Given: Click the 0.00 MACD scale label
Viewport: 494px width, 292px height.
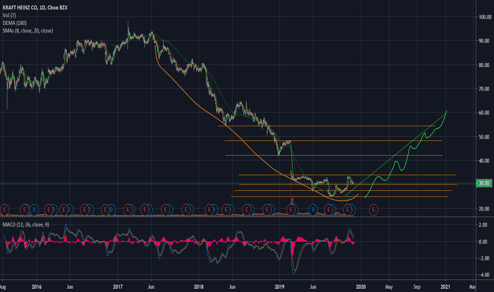Looking at the screenshot, I should point(483,242).
